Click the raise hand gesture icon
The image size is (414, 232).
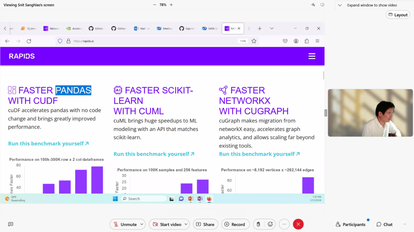click(x=258, y=224)
